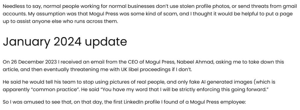300x110 pixels.
Task: Click the word "LinkedIn" in last paragraph
Action: (134, 102)
